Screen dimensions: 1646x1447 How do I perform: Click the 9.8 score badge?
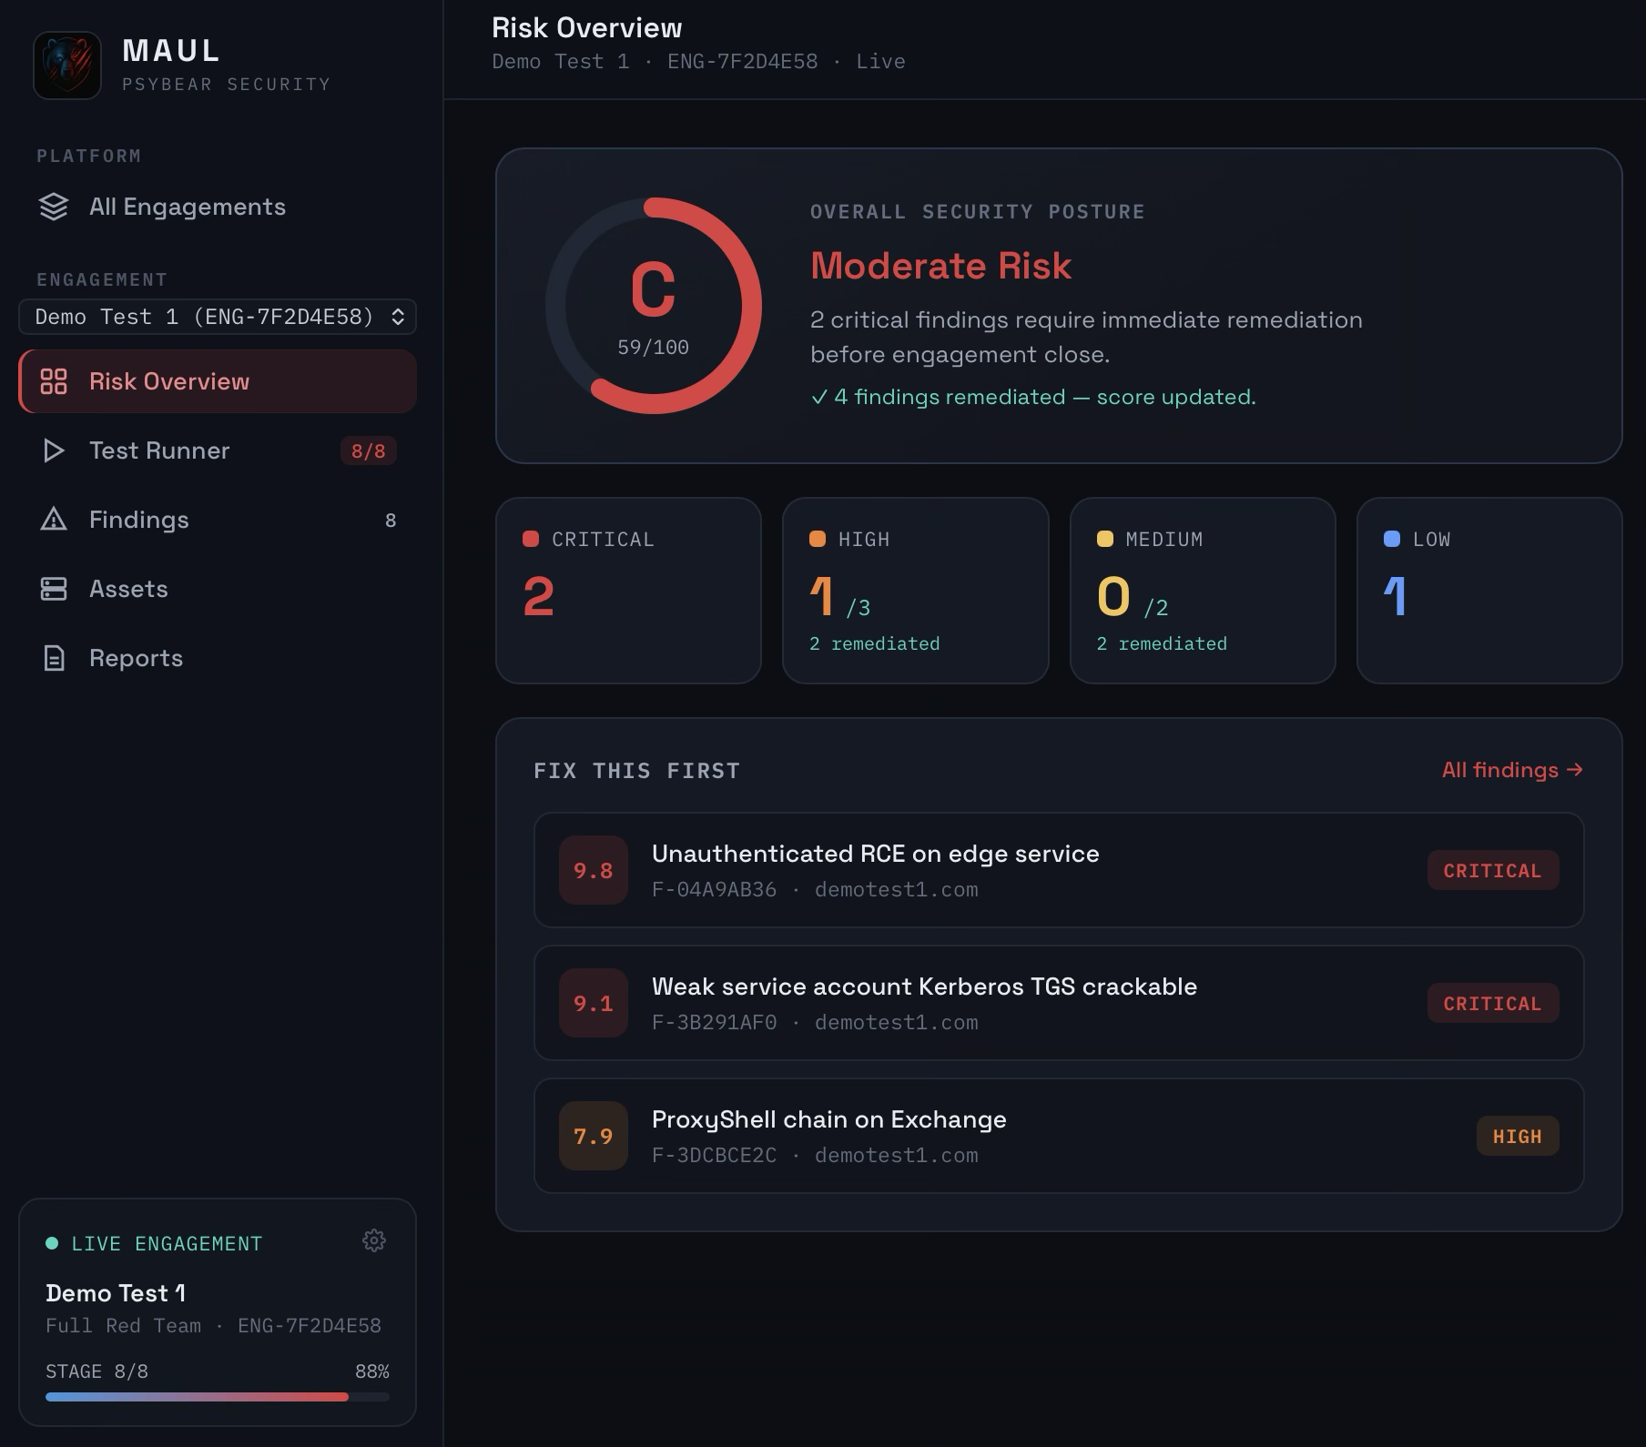click(x=594, y=870)
